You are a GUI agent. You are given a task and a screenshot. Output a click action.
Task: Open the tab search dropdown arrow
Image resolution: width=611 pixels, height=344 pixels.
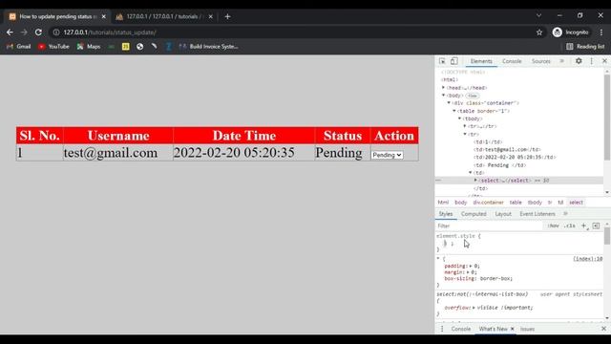point(538,15)
